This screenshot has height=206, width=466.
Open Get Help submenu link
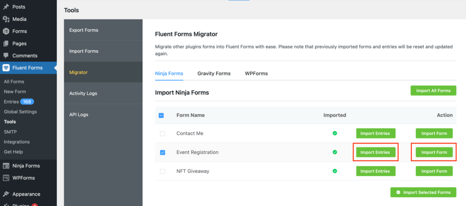click(x=13, y=152)
